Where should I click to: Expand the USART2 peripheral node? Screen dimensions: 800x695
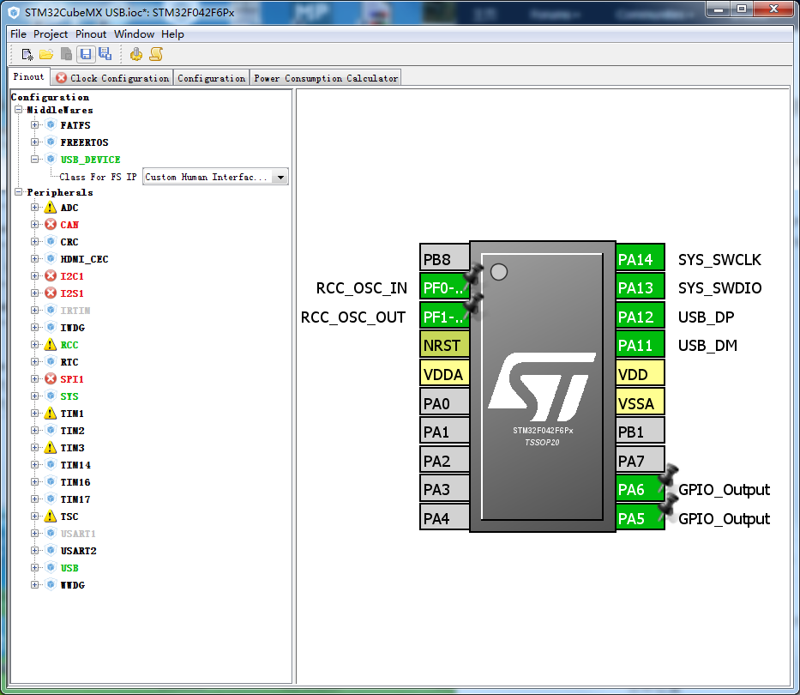[x=34, y=551]
